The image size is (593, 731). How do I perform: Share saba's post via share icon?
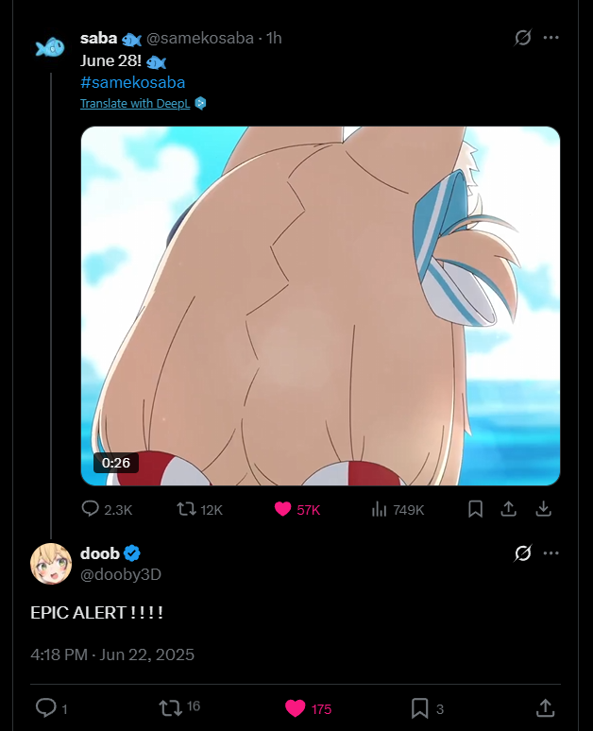click(508, 509)
